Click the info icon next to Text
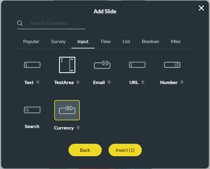The height and width of the screenshot is (169, 210). 38,82
